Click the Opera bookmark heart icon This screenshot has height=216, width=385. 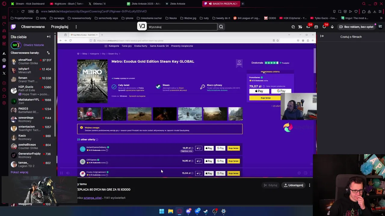pyautogui.click(x=356, y=11)
